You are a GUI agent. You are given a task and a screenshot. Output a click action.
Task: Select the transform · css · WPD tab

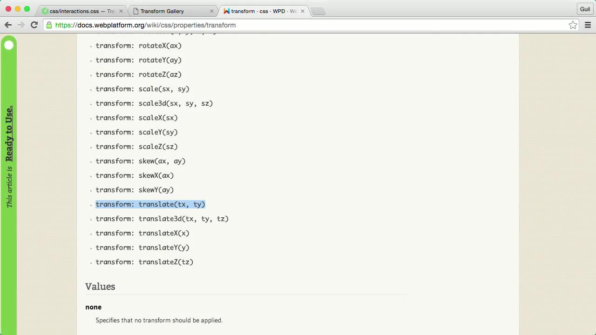[x=263, y=11]
